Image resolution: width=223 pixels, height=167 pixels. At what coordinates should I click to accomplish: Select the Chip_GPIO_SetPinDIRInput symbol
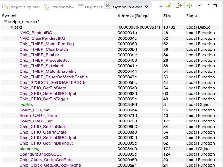[x=46, y=143]
